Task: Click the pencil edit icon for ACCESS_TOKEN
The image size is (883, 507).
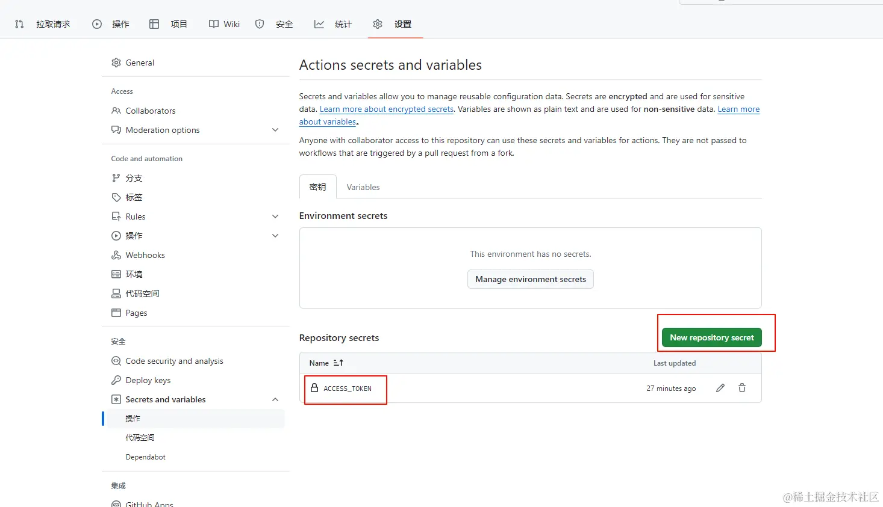Action: (720, 388)
